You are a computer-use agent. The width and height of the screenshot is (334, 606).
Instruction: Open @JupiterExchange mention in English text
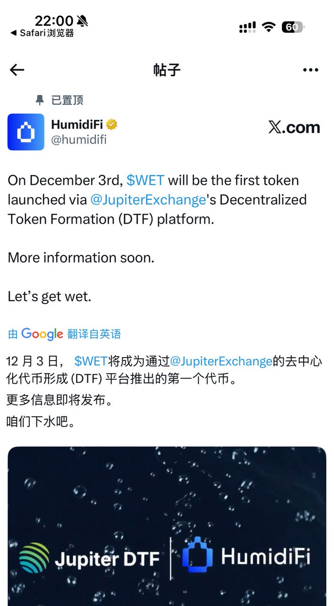[148, 199]
